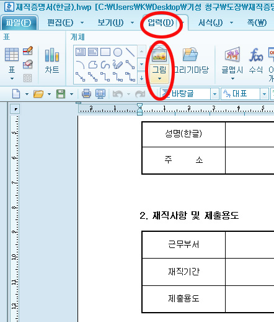The height and width of the screenshot is (322, 274).
Task: Expand the full shape gallery list
Action: [142, 78]
